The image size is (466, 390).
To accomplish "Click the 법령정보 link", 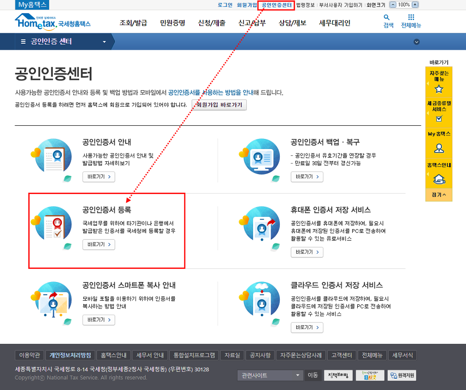I will 305,5.
